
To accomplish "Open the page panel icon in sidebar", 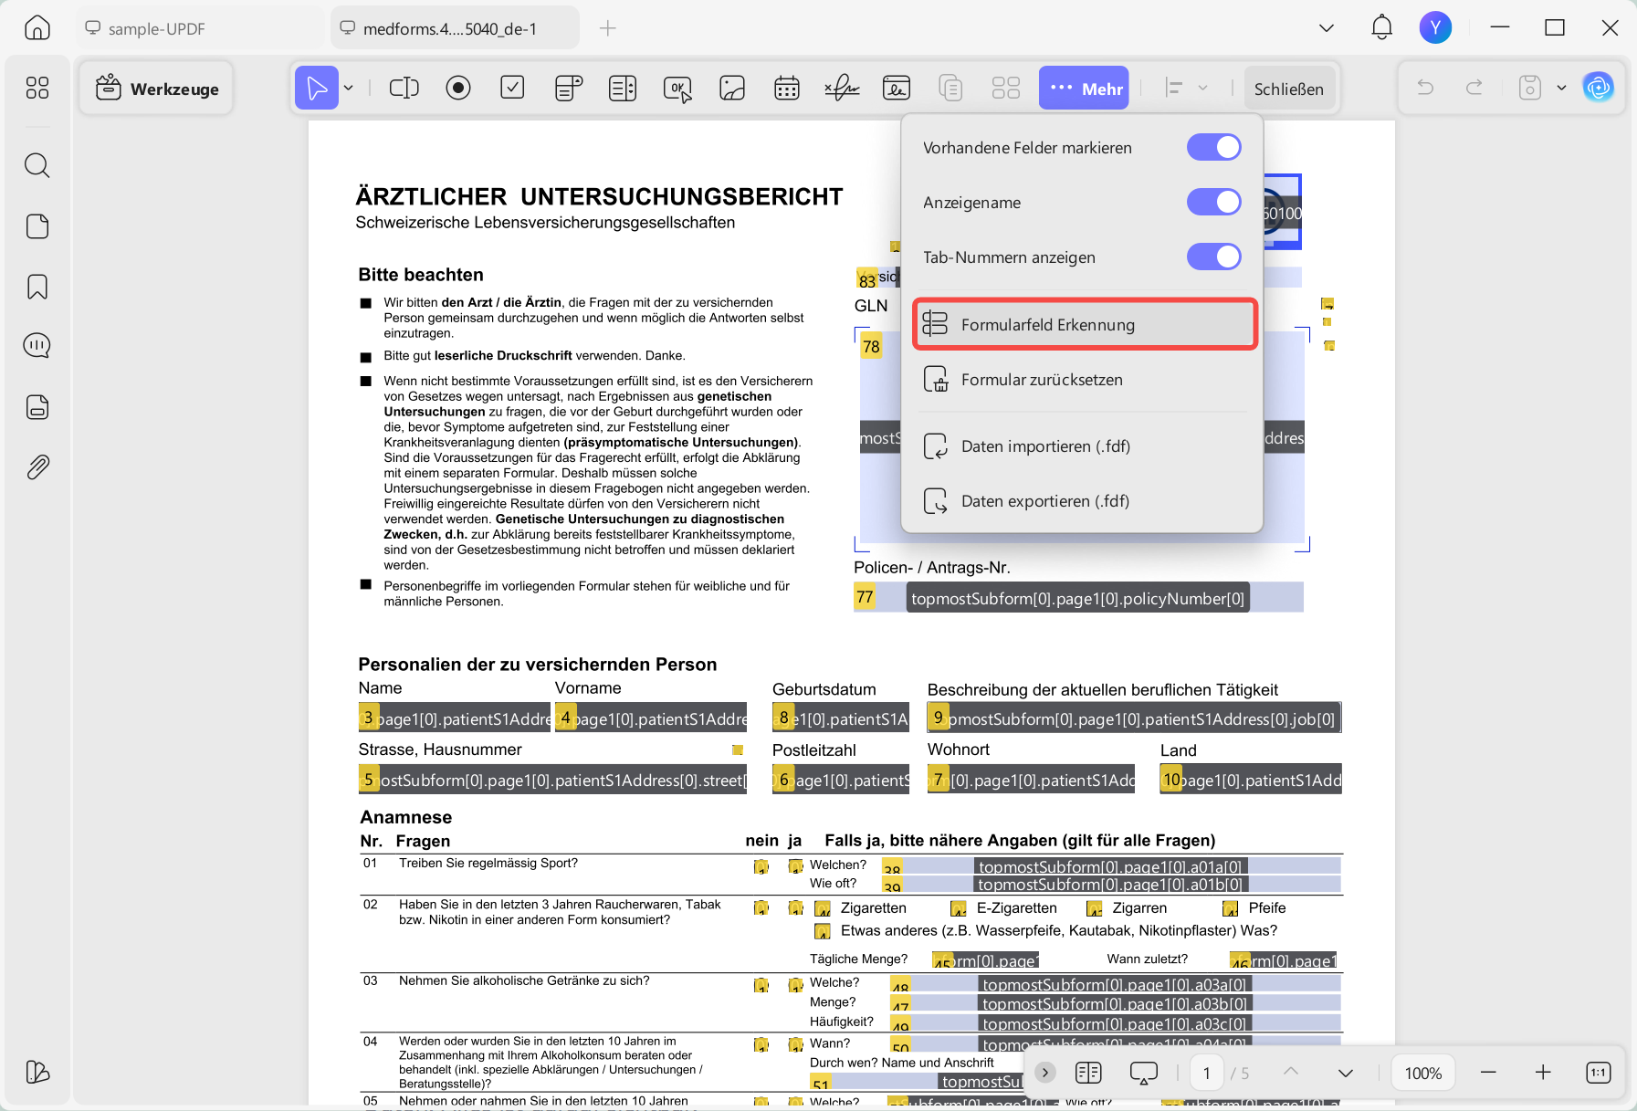I will [x=37, y=226].
